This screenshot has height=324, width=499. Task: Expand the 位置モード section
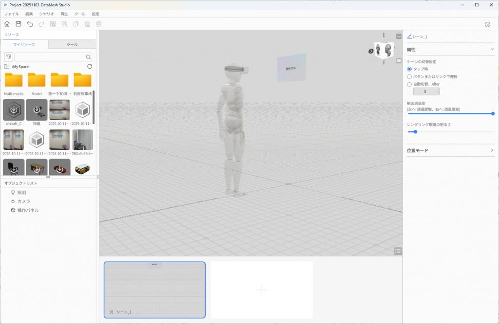click(492, 151)
